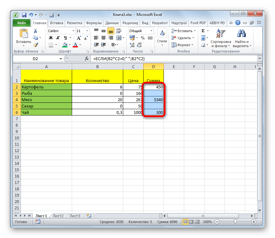The width and height of the screenshot is (275, 238).
Task: Open the Файл tab
Action: point(21,23)
